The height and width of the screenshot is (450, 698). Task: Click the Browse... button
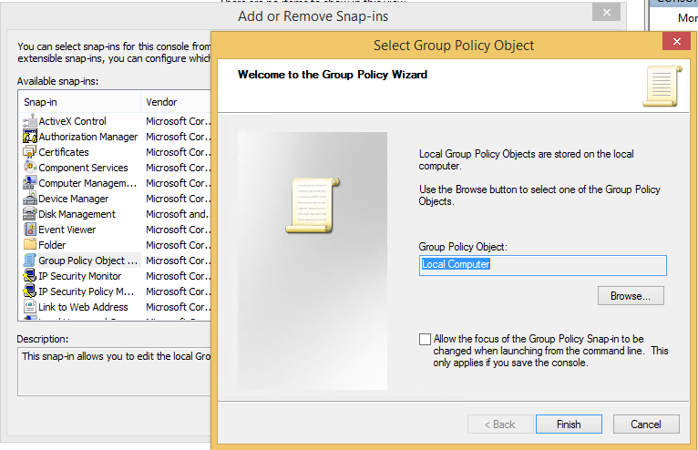(x=631, y=296)
